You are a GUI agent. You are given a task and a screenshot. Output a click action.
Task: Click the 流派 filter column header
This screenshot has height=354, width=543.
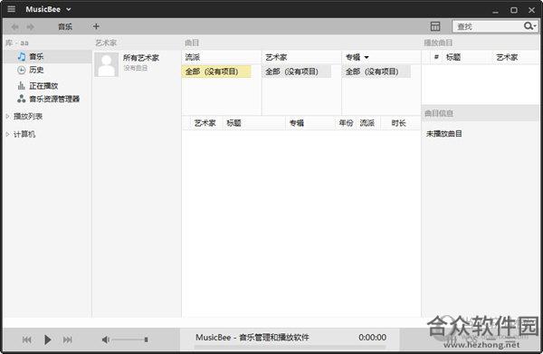[221, 57]
